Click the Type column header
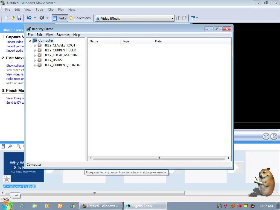The height and width of the screenshot is (210, 280). [x=137, y=41]
